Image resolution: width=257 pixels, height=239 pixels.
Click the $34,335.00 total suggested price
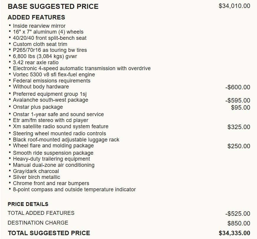click(234, 233)
